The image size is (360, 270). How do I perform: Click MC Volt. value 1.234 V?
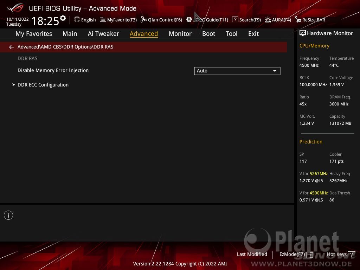(307, 123)
